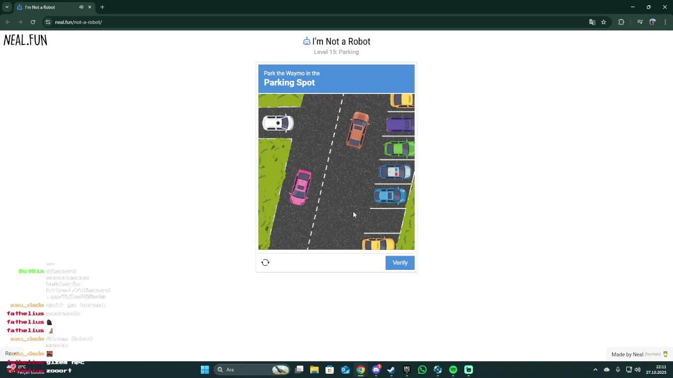Open Spotify from the taskbar
The image size is (673, 378).
453,370
